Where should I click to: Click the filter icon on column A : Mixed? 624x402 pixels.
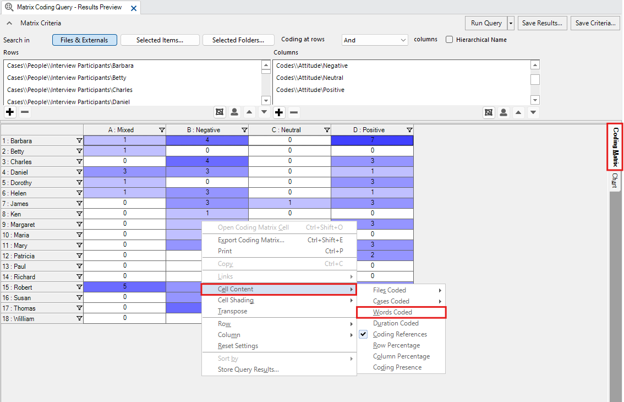click(x=162, y=130)
